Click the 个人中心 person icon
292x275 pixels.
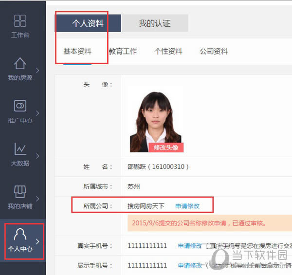pos(20,234)
